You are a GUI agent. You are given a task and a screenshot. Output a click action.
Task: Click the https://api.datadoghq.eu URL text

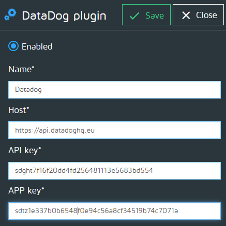55,131
